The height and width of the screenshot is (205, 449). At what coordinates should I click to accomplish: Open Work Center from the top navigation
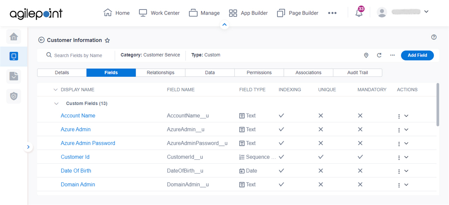coord(159,13)
